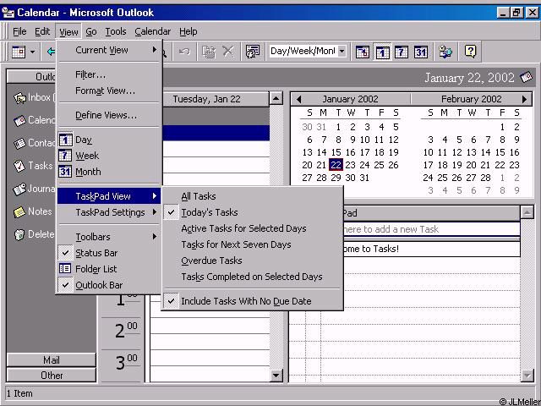Go to previous month arrow
The image size is (541, 406).
click(x=298, y=100)
